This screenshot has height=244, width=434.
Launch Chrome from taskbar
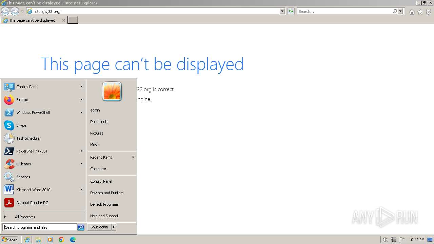pos(61,240)
